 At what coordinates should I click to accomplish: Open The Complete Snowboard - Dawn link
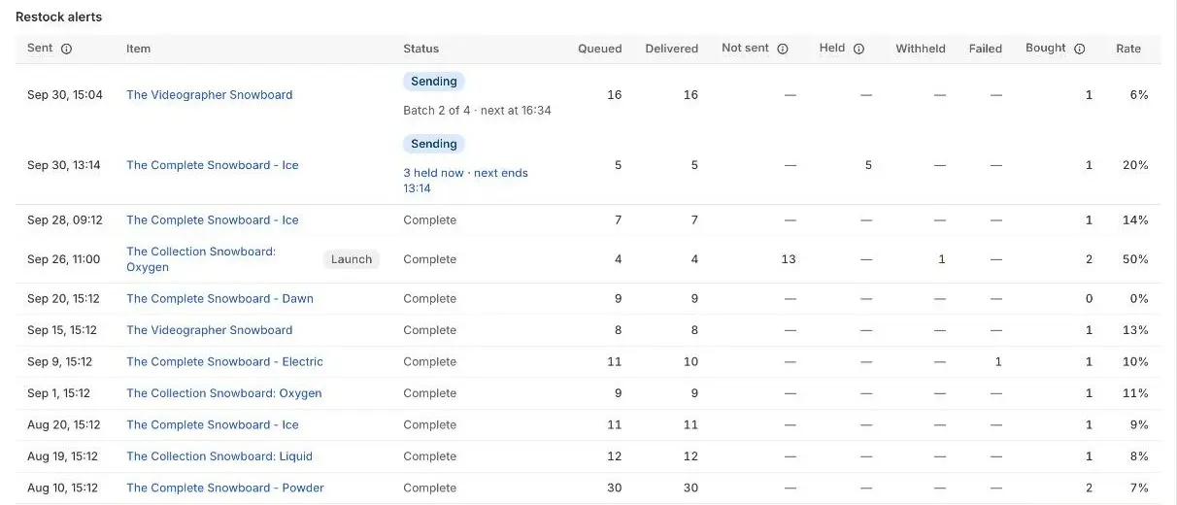click(219, 299)
